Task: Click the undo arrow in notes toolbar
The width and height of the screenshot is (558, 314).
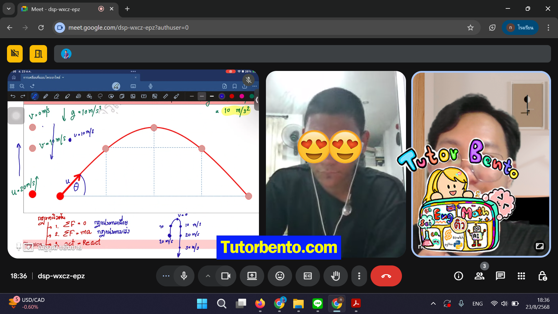Action: click(13, 96)
